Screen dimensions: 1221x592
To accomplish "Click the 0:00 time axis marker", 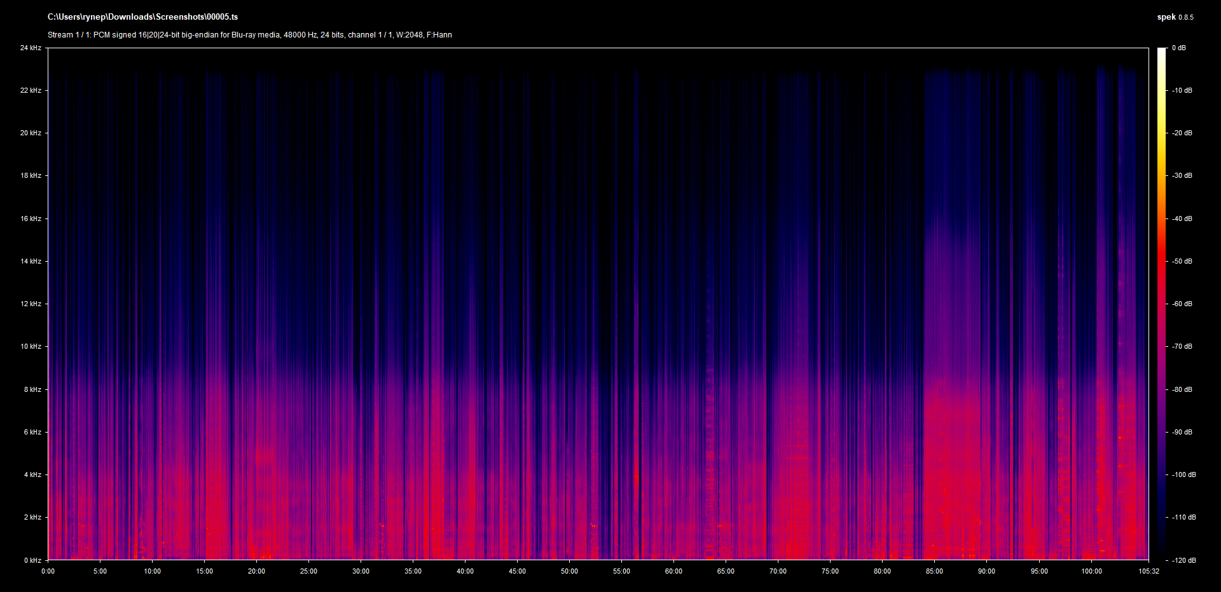I will 48,571.
